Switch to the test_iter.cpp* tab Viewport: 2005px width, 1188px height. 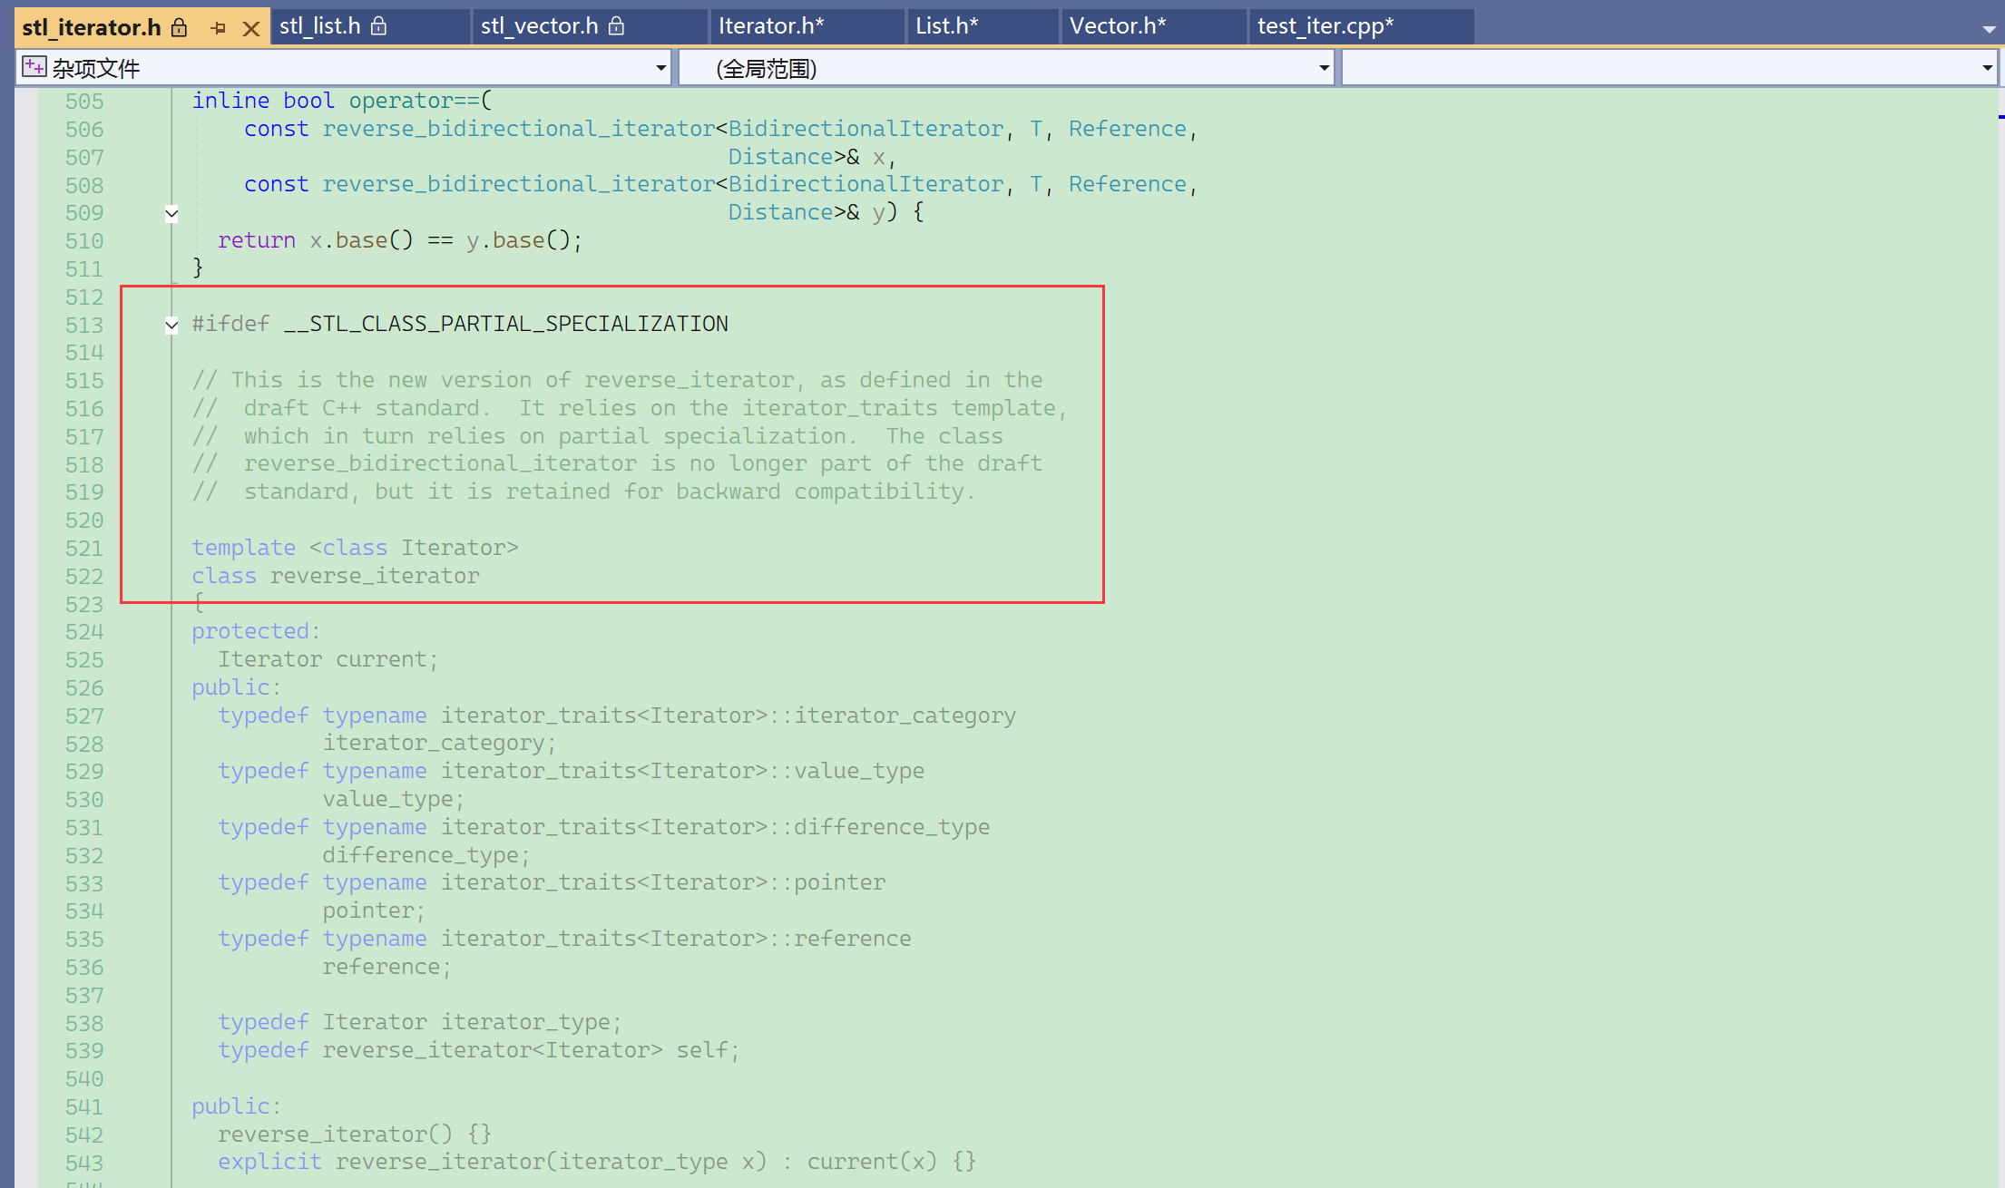1325,26
